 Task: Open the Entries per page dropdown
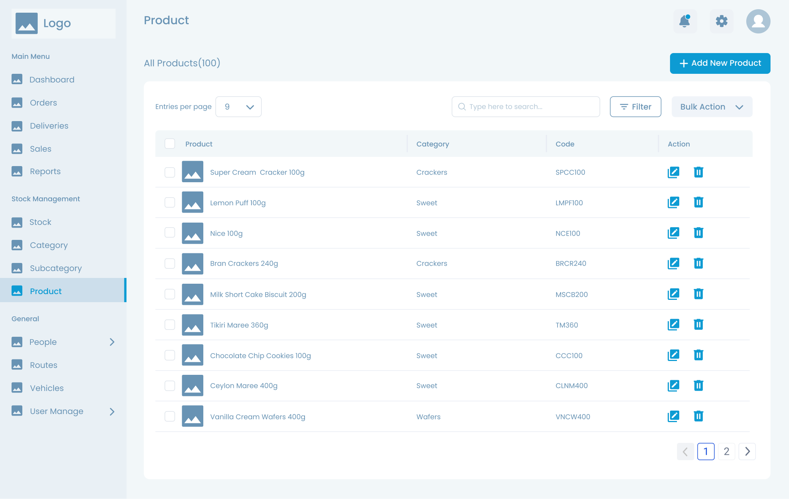click(238, 106)
